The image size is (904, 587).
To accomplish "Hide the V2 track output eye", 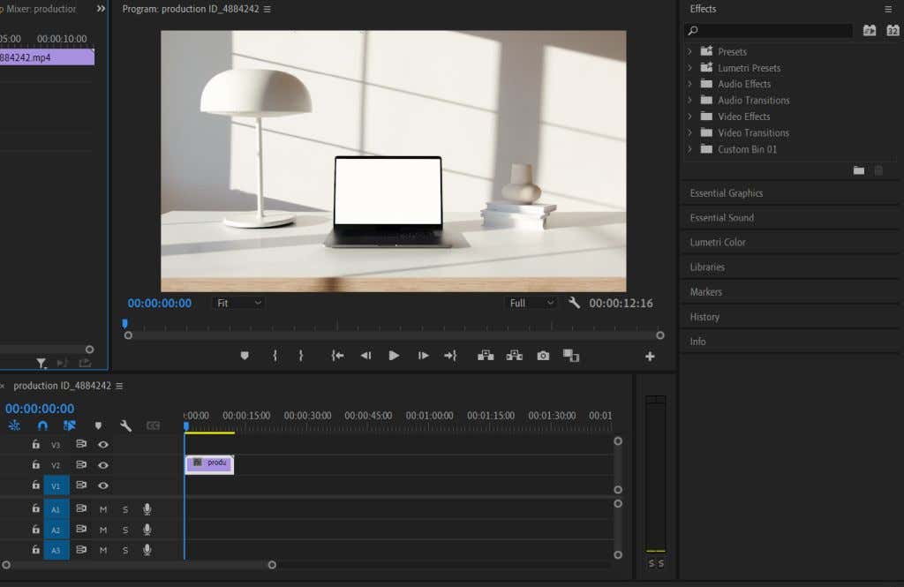I will pyautogui.click(x=103, y=465).
